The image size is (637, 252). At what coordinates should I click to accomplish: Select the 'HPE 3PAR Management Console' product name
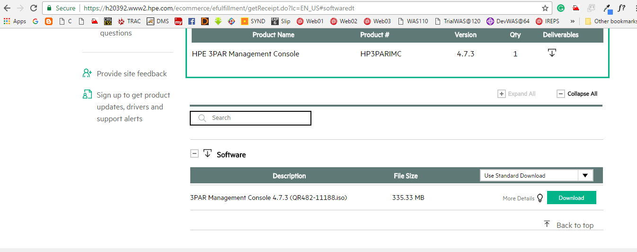click(x=246, y=54)
